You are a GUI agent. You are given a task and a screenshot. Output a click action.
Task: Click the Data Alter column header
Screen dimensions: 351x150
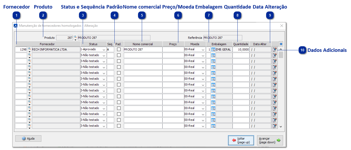click(260, 44)
